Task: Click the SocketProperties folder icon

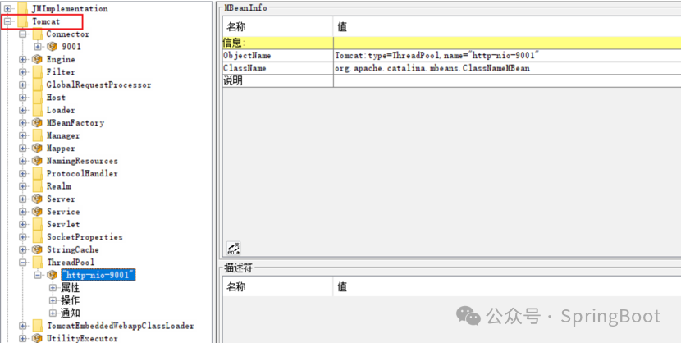Action: coord(38,236)
